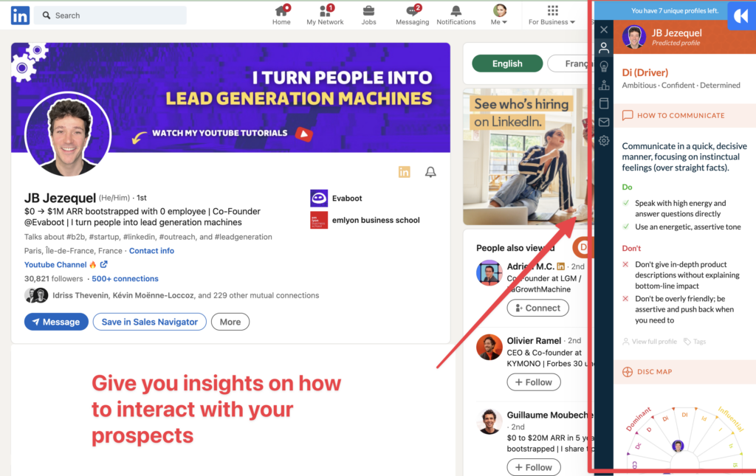756x476 pixels.
Task: Open LinkedIn Home icon in top nav
Action: pyautogui.click(x=281, y=11)
